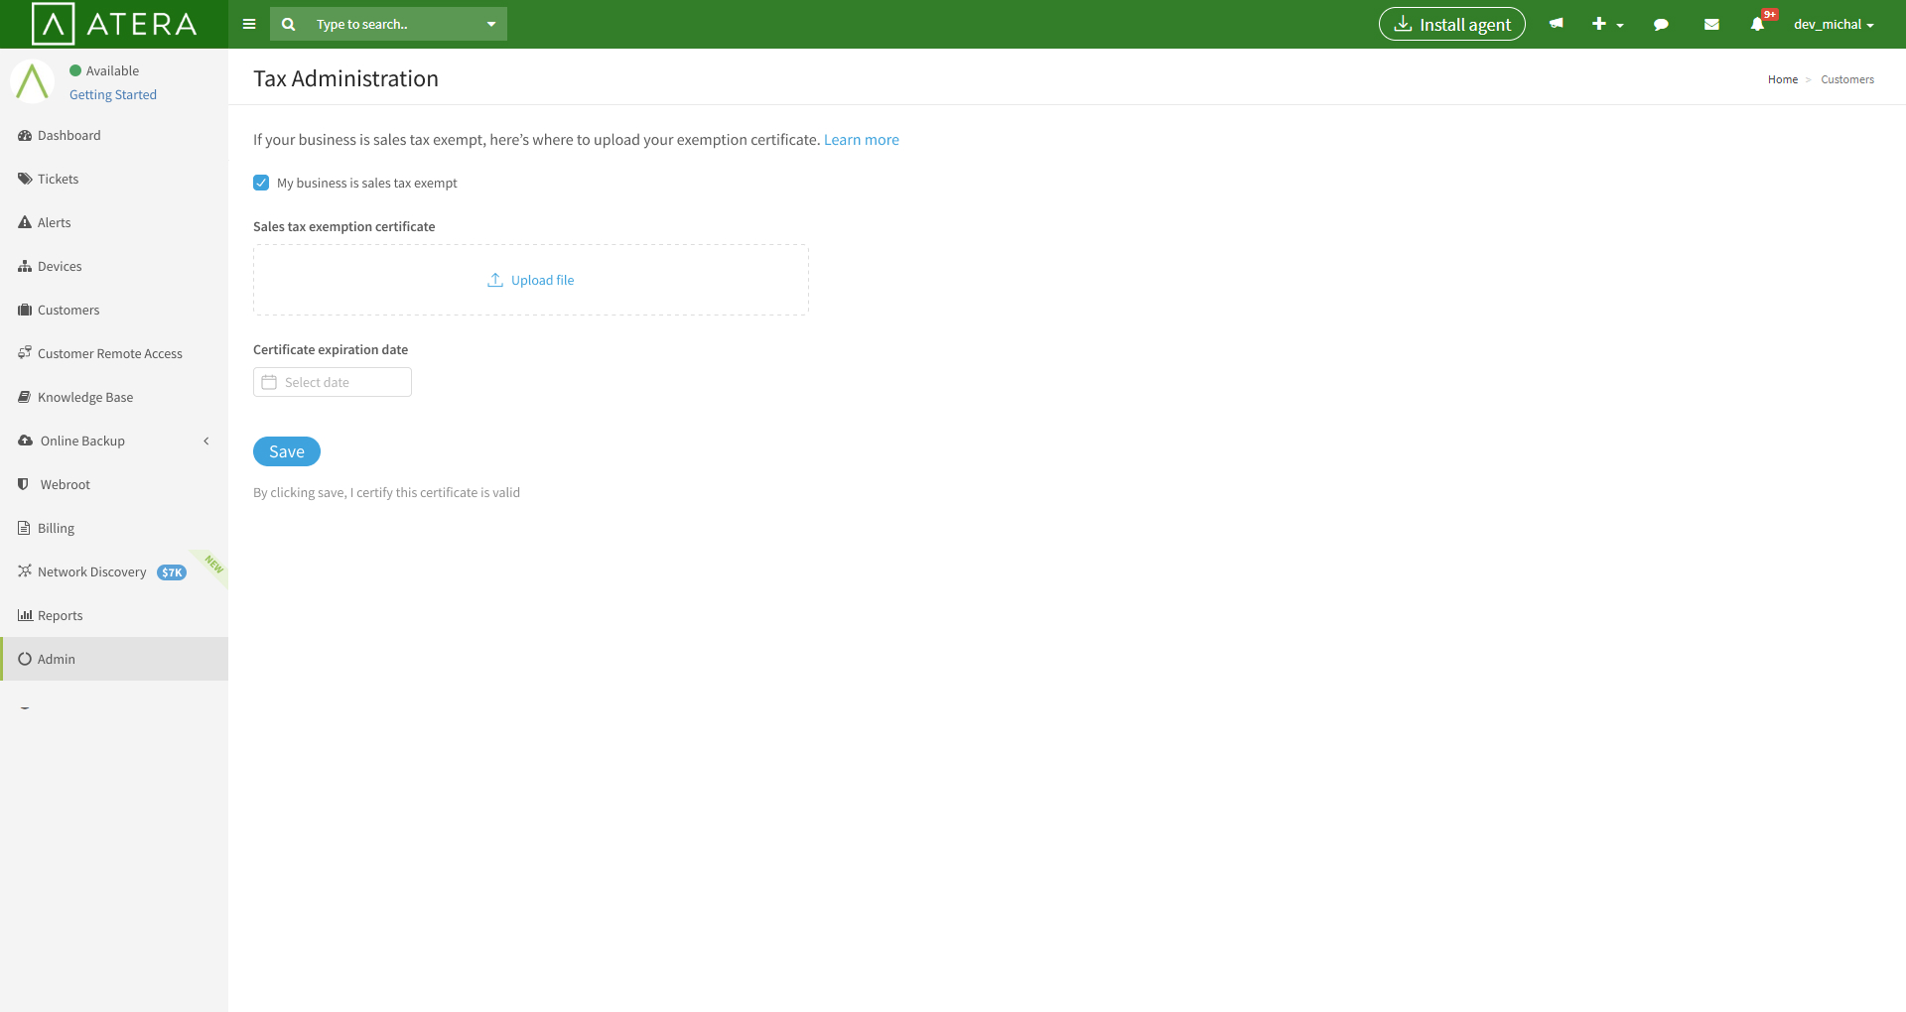The width and height of the screenshot is (1906, 1012).
Task: Click the Knowledge Base book icon
Action: tap(25, 397)
